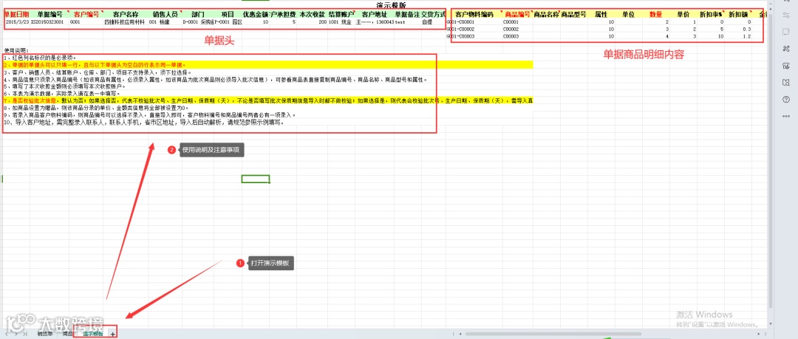Click the salesperson cell 001 杨建
Viewport: 798px width, 339px height.
click(164, 23)
